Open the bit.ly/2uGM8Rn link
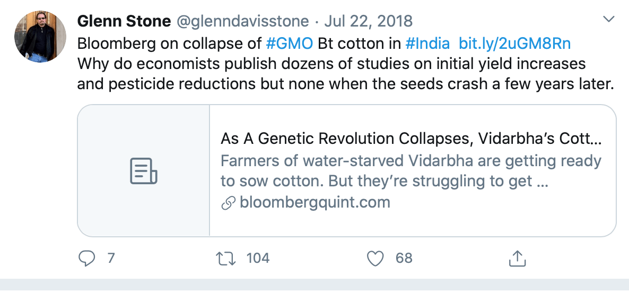This screenshot has height=292, width=629. pyautogui.click(x=514, y=43)
